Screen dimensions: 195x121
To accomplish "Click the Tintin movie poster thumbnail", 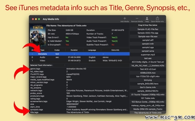I will 38,35.
